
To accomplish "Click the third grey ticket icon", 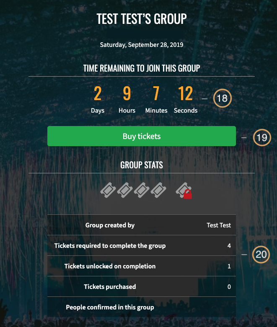I will click(142, 190).
